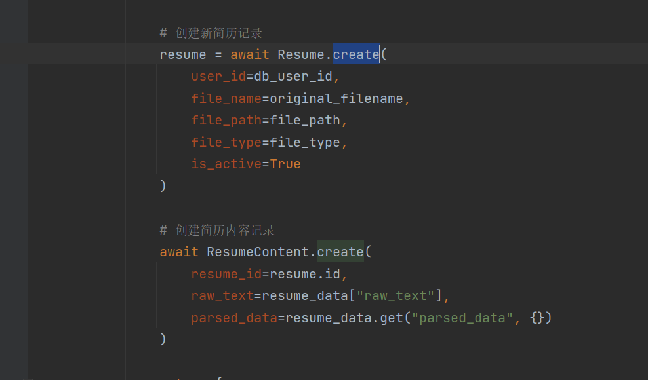Click the comment 创建新简历记录

tap(218, 33)
